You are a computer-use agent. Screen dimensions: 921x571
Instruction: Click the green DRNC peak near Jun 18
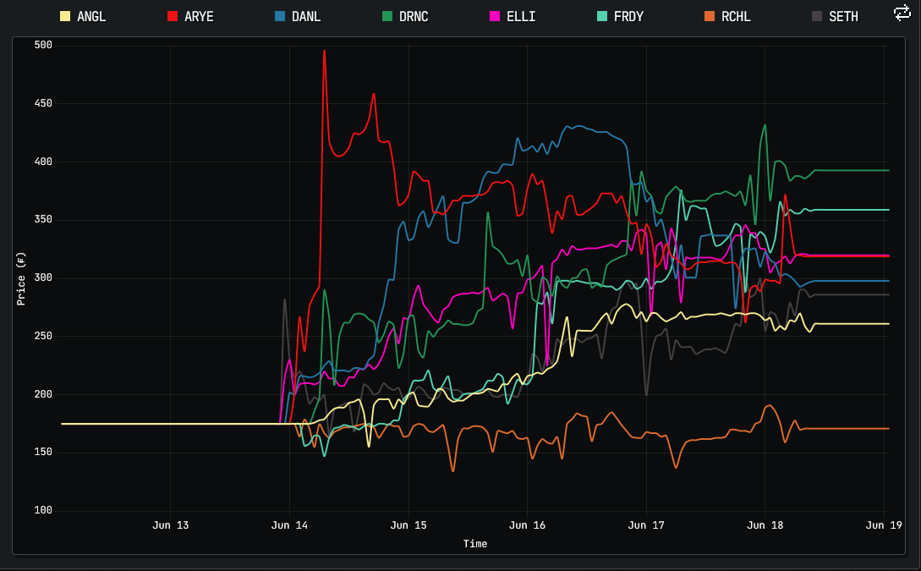click(765, 125)
